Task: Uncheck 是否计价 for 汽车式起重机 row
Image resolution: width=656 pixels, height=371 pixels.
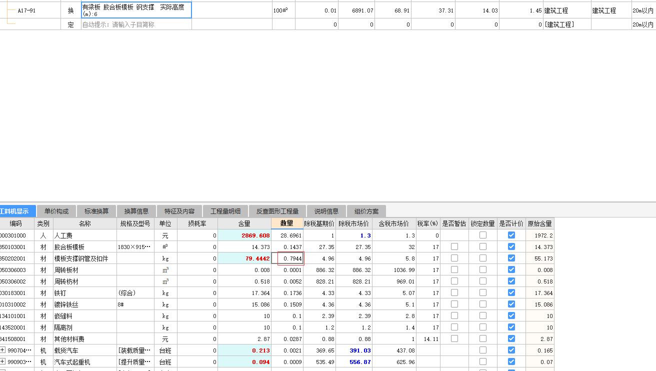Action: tap(511, 361)
